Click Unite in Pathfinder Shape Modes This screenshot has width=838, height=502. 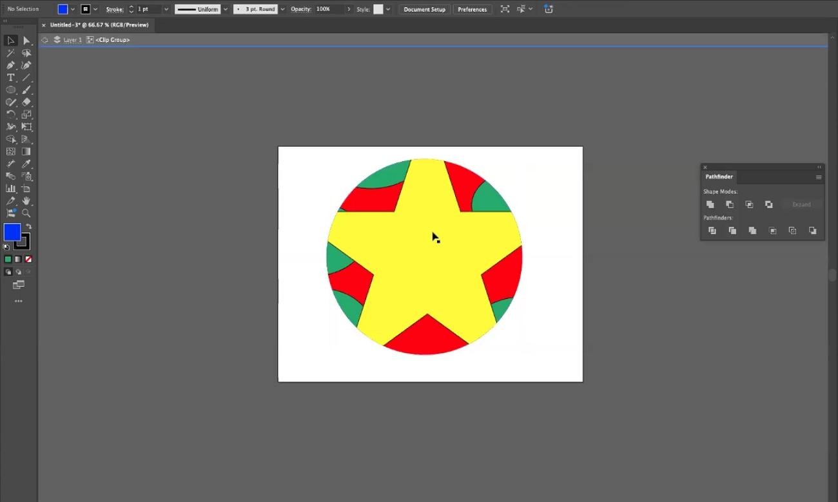[710, 204]
